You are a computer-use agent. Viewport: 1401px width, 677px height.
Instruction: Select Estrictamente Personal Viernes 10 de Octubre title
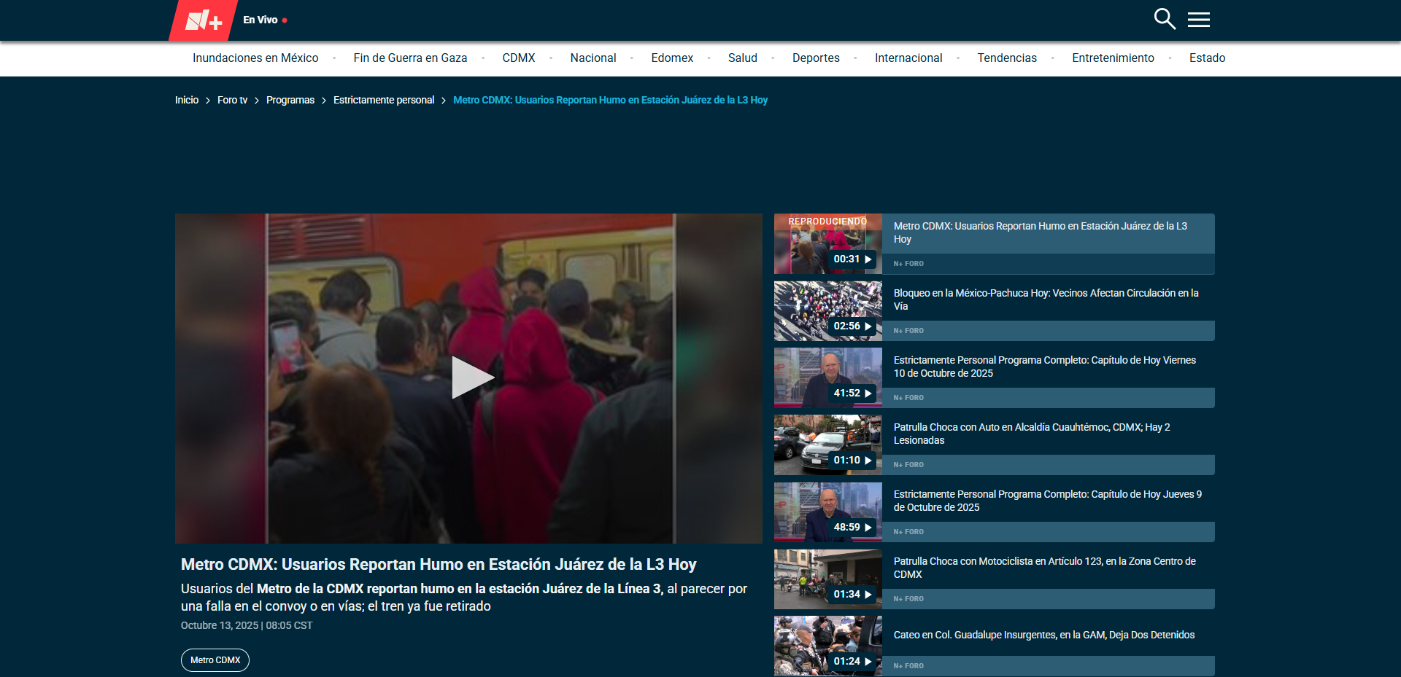pyautogui.click(x=1045, y=367)
